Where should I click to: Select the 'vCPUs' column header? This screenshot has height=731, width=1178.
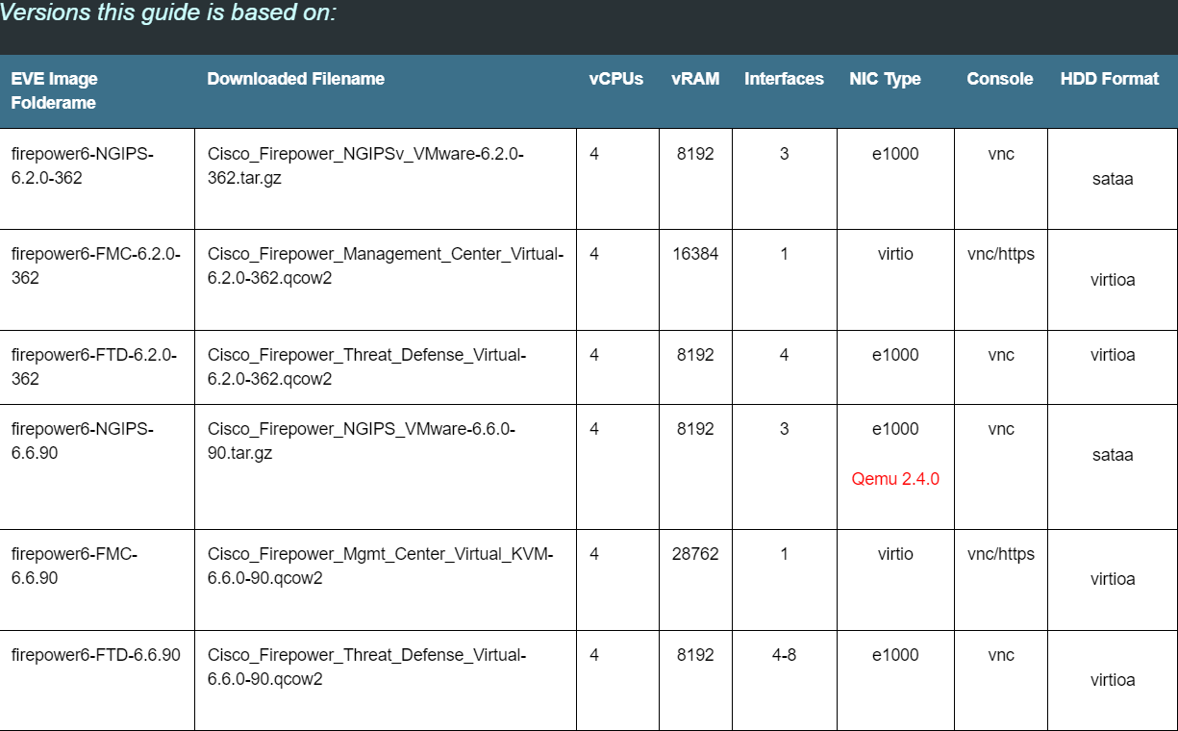pos(616,79)
